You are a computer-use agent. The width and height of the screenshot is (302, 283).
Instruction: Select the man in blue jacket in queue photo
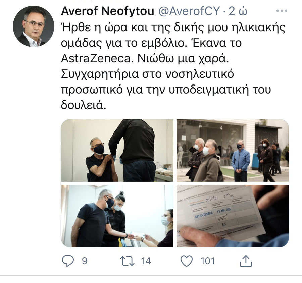240,161
